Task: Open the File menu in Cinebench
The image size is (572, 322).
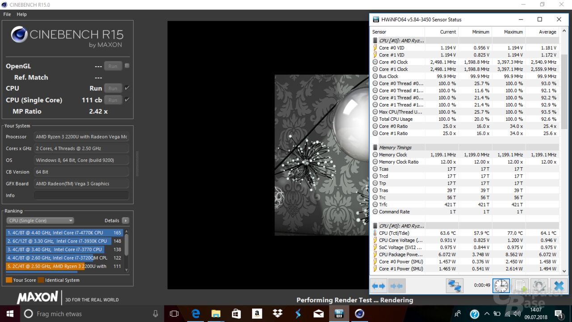Action: coord(7,14)
